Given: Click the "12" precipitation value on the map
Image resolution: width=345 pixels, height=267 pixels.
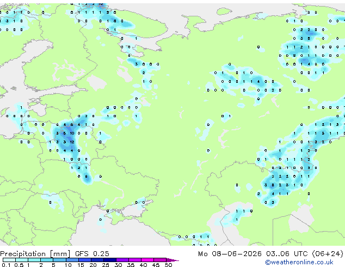Looking at the screenshot, I should point(72,142).
